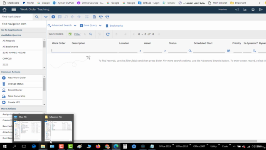The height and width of the screenshot is (150, 266).
Task: Open the Asset detail menu chevron
Action: (x=165, y=51)
